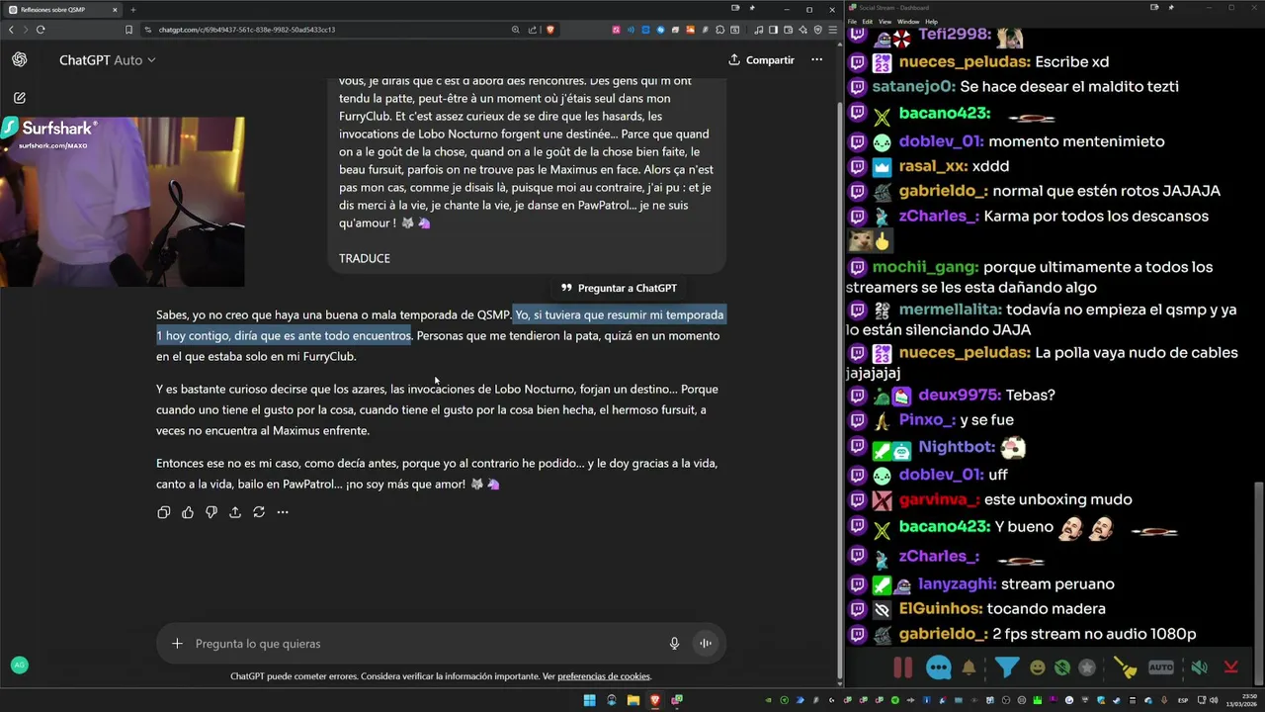Click the Surfshark ad overlay logo
Viewport: 1265px width, 712px height.
pos(49,129)
